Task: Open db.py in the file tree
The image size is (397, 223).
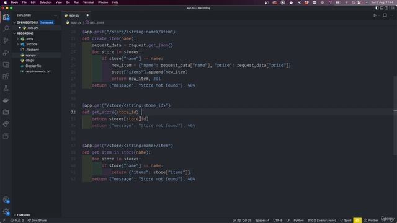Action: coord(30,61)
